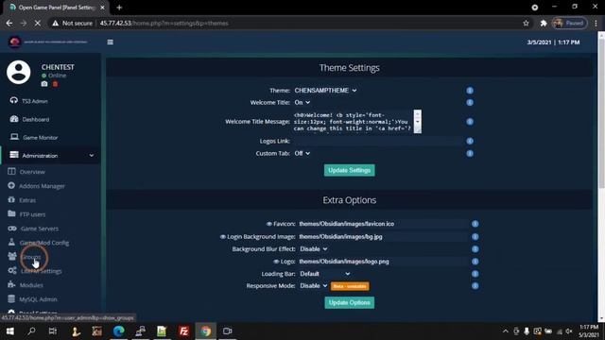Open the Loading Bar Default dropdown
This screenshot has height=340, width=605.
pyautogui.click(x=325, y=274)
